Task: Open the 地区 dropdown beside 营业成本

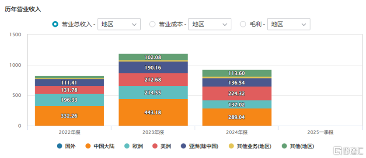Action: [209, 24]
